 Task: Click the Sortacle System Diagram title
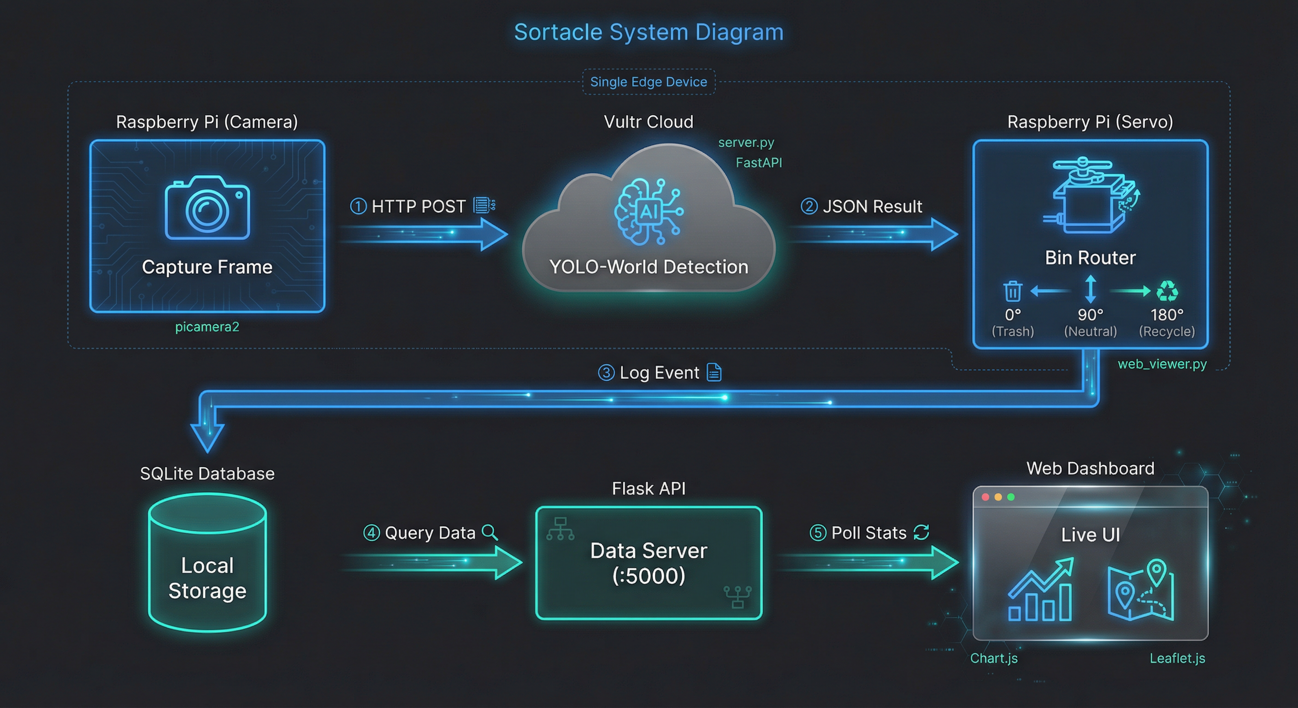649,32
